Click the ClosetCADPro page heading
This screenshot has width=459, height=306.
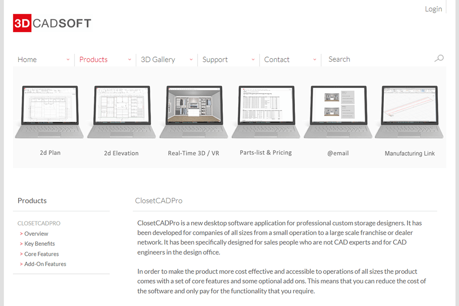[x=159, y=201]
